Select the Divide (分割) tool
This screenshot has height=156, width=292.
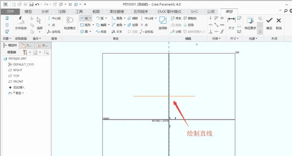[176, 31]
